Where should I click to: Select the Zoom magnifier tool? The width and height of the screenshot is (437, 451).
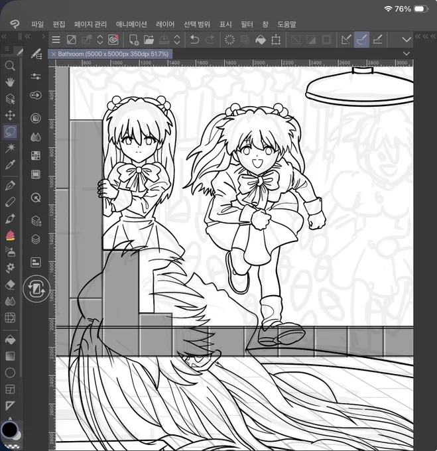tap(10, 66)
